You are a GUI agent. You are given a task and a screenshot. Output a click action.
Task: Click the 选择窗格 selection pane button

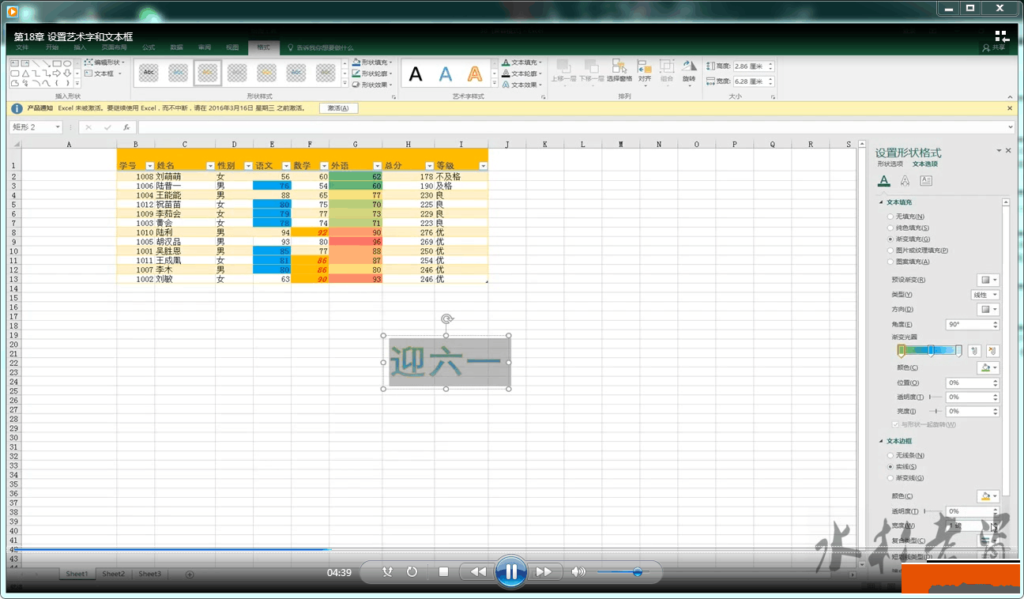(x=619, y=70)
